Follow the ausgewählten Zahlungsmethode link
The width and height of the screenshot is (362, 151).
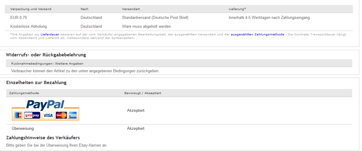tap(258, 35)
